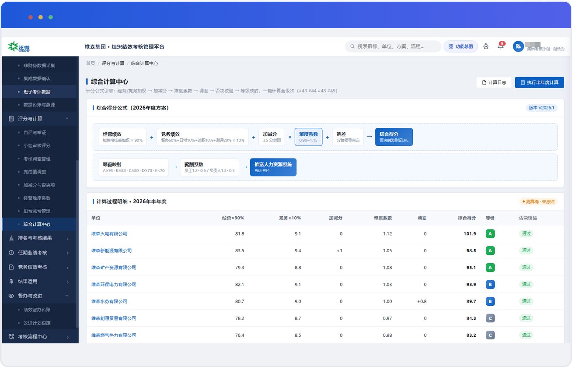
Task: Expand the 任期业绩考核 chevron
Action: pyautogui.click(x=68, y=253)
